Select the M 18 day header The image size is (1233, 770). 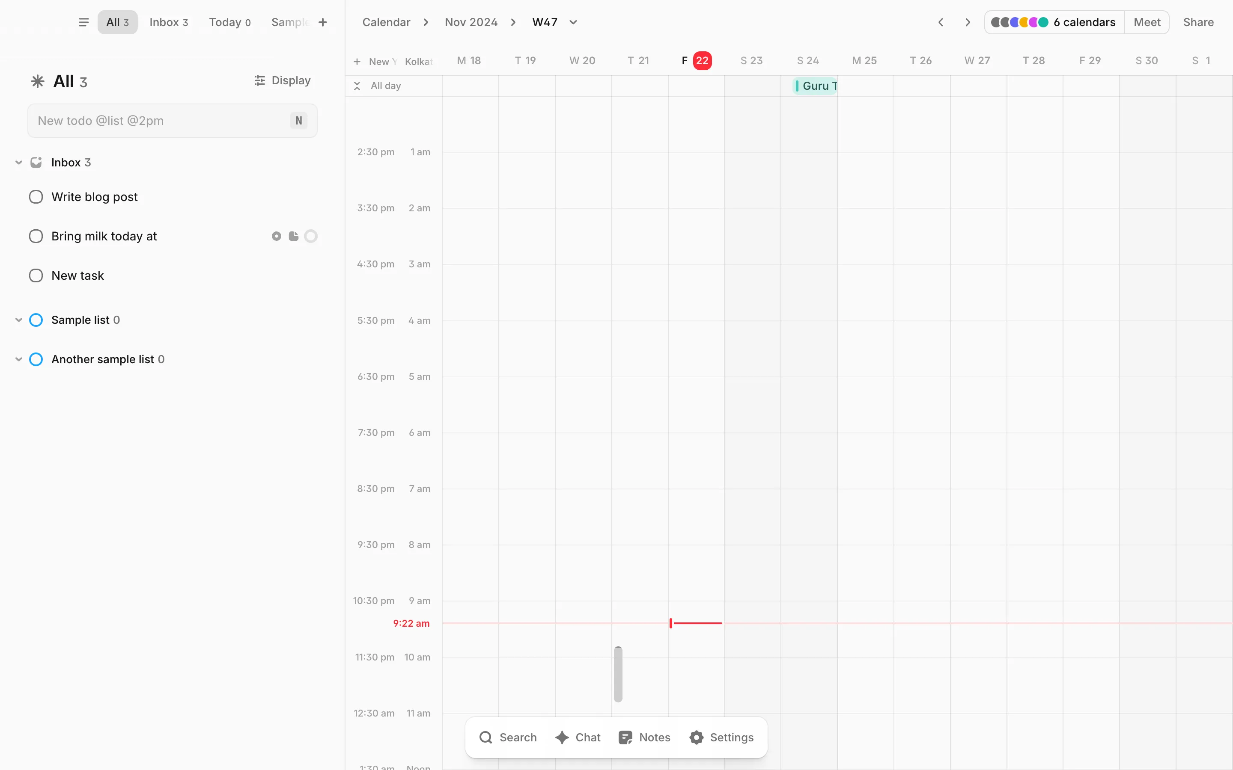[x=469, y=61]
